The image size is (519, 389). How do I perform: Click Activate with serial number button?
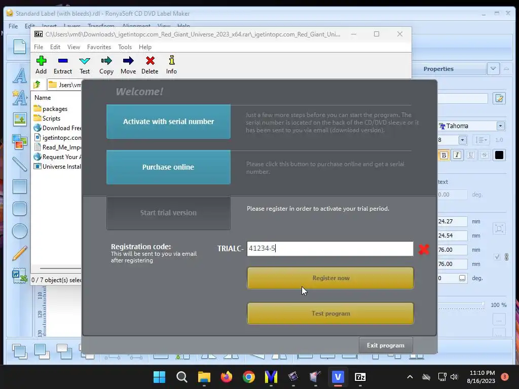point(168,122)
